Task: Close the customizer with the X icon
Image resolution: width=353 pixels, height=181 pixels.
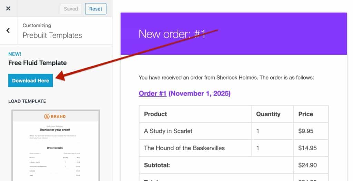Action: pyautogui.click(x=8, y=9)
